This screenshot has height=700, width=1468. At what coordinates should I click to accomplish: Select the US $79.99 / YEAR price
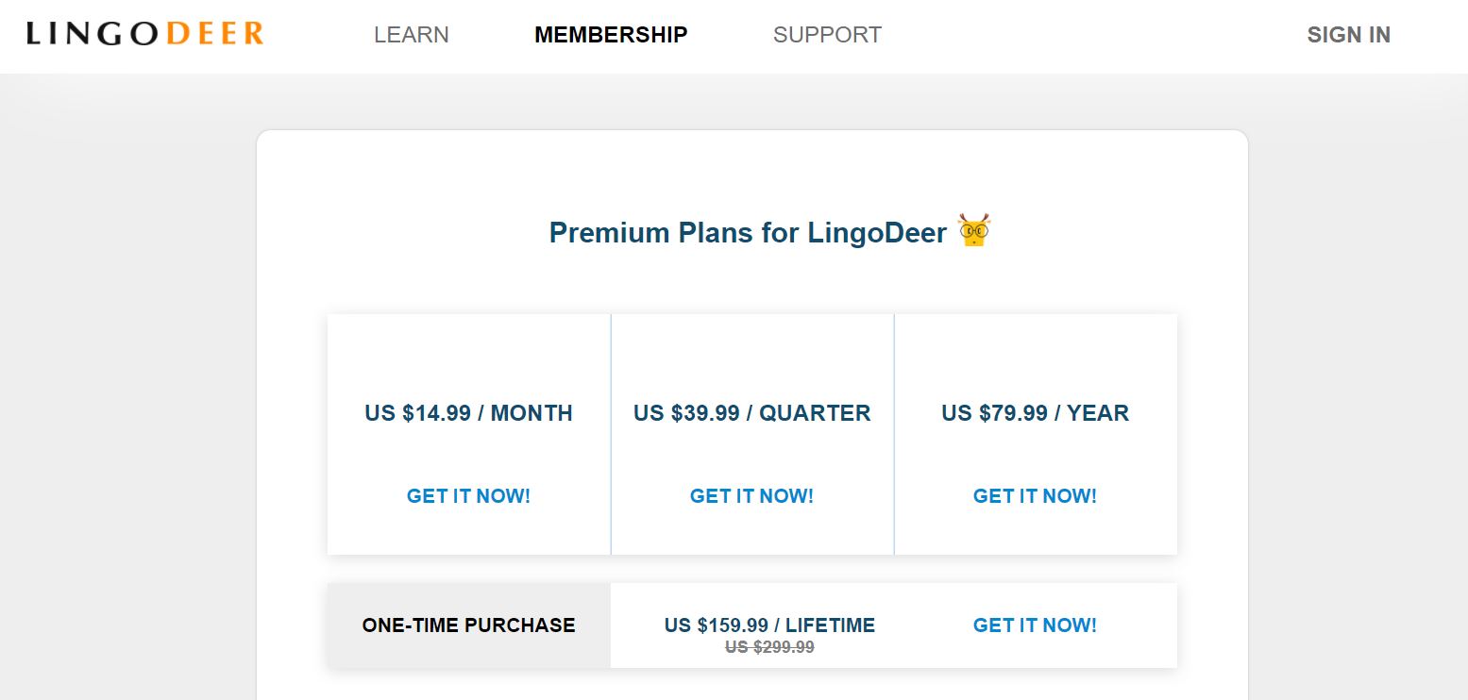click(1035, 413)
